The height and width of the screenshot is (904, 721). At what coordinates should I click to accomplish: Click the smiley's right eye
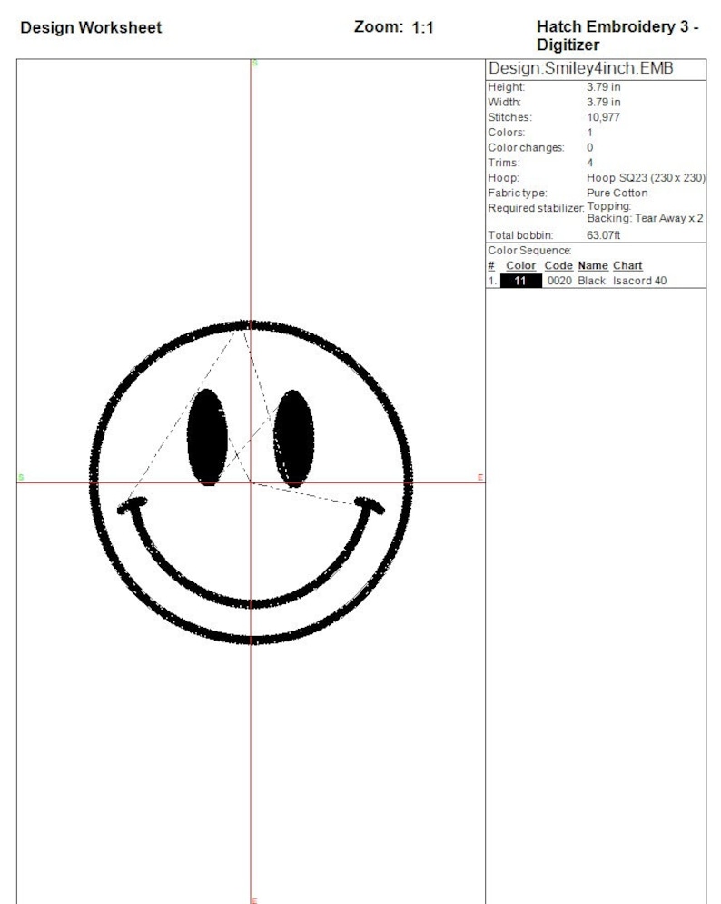coord(293,438)
